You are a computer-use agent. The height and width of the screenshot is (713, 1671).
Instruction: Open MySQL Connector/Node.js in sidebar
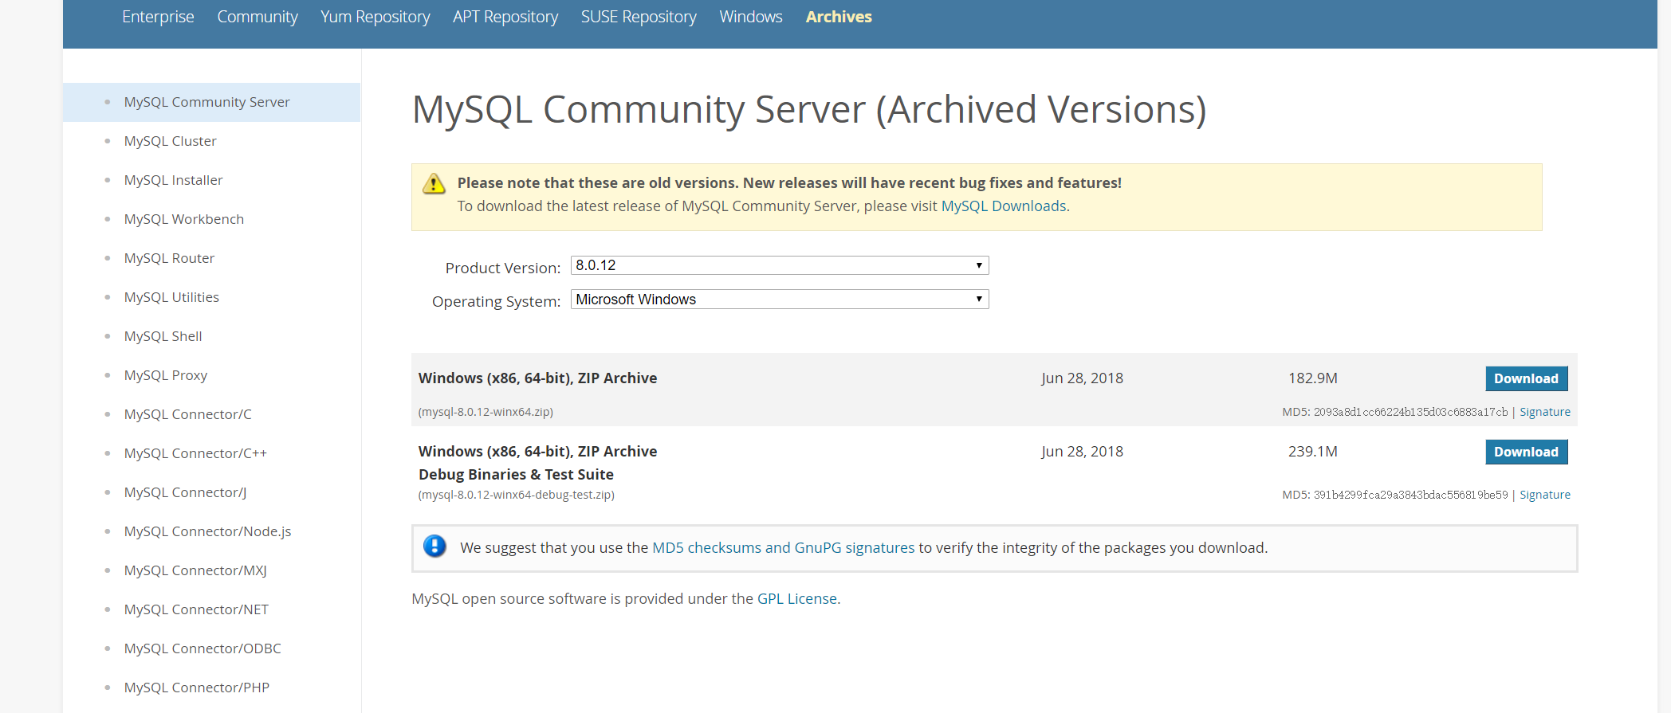[207, 531]
